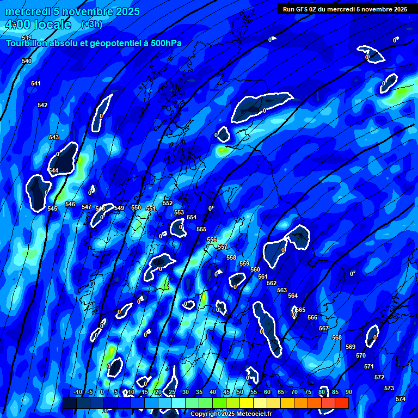Screen dimensions: 418x418
Task: Click the 'Copyright 2025 Meteociel.fr' credit
Action: 231,414
